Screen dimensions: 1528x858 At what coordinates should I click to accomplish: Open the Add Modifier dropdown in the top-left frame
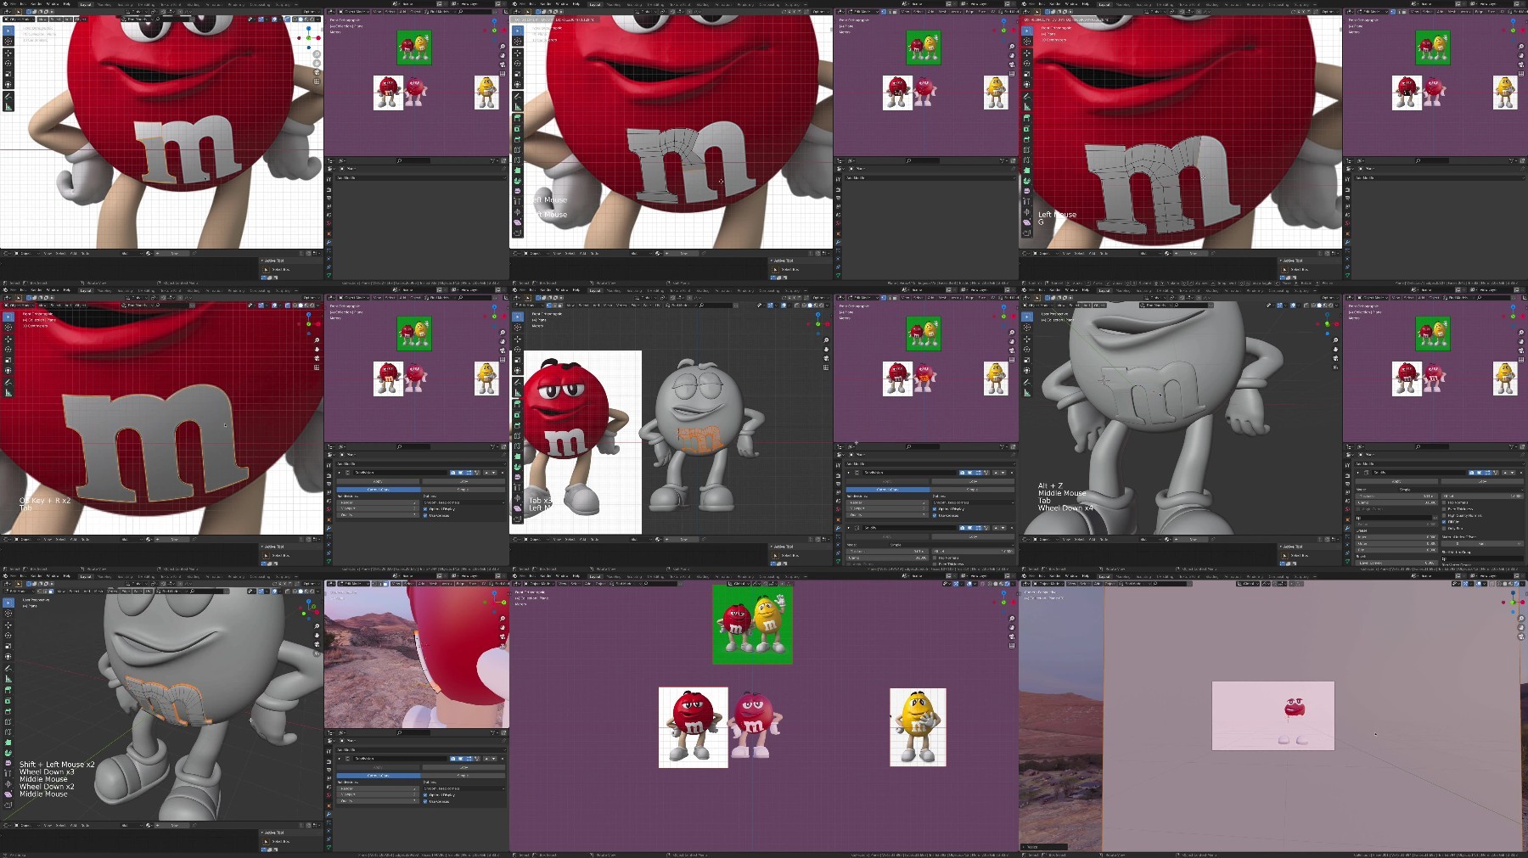click(421, 178)
